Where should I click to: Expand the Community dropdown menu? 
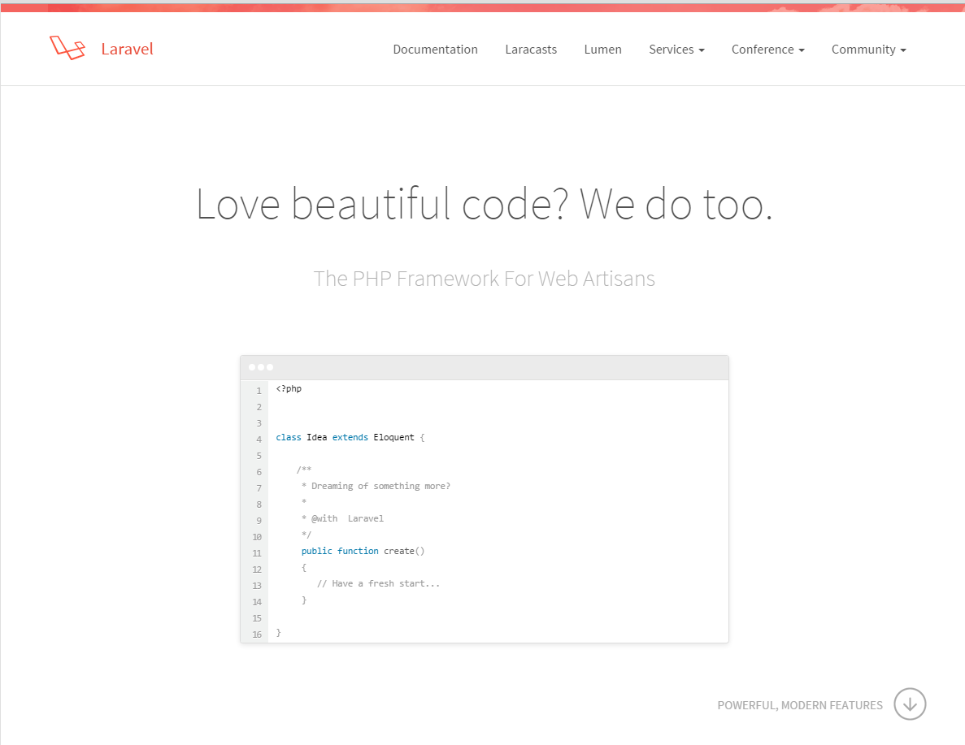(868, 50)
